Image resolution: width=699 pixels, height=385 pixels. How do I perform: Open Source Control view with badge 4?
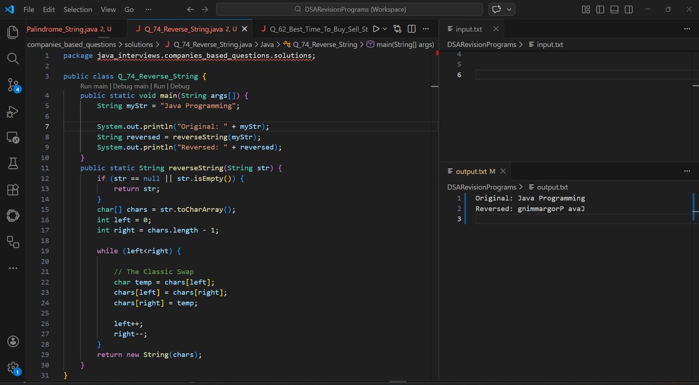click(13, 85)
